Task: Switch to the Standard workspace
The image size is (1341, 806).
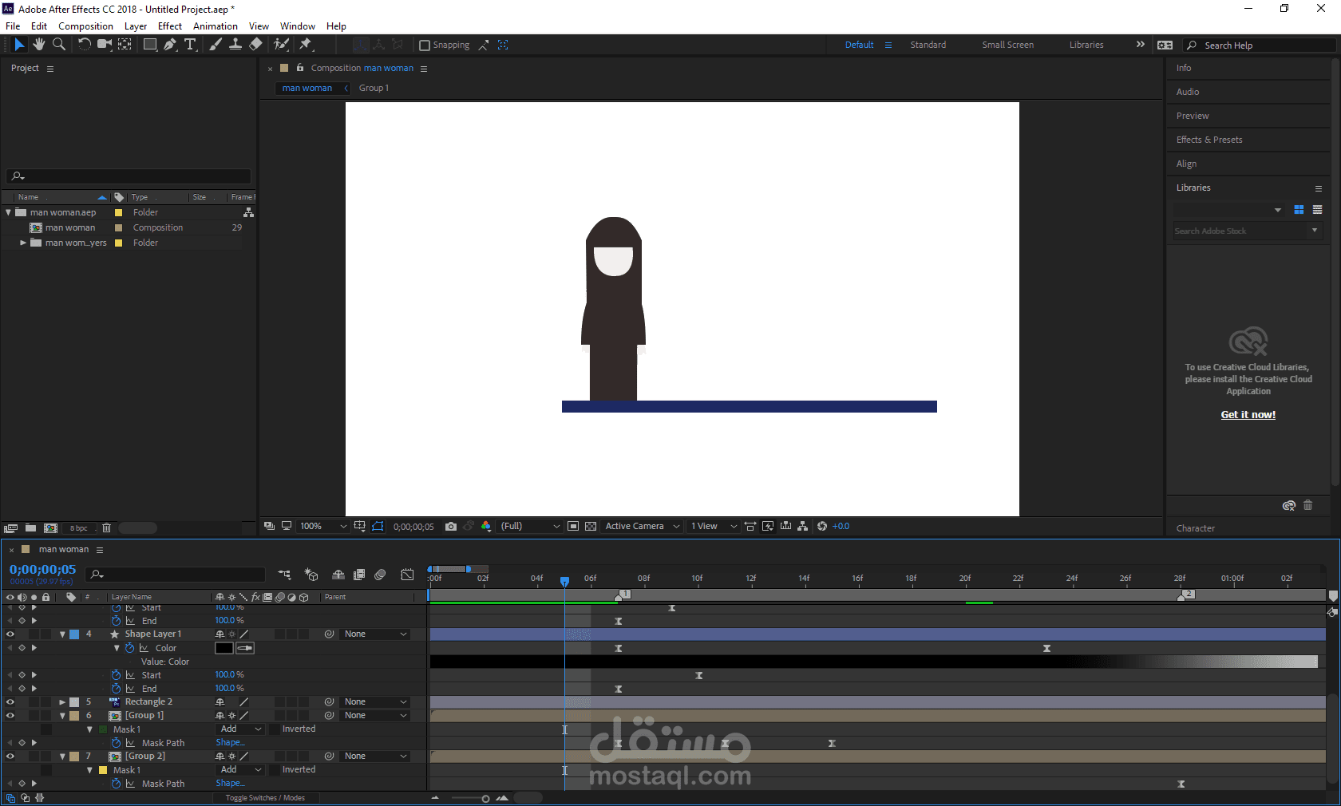Action: pos(928,45)
